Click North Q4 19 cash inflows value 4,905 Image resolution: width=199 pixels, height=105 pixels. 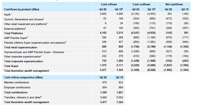120,14
